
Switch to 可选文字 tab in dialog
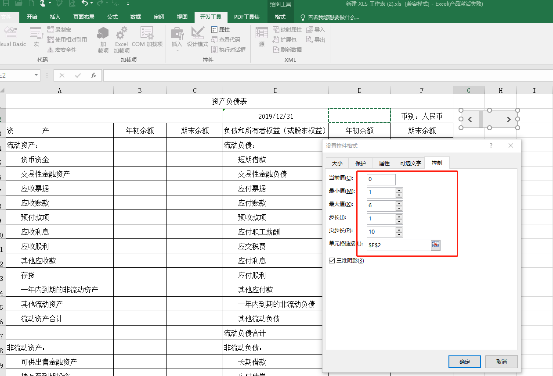point(411,163)
